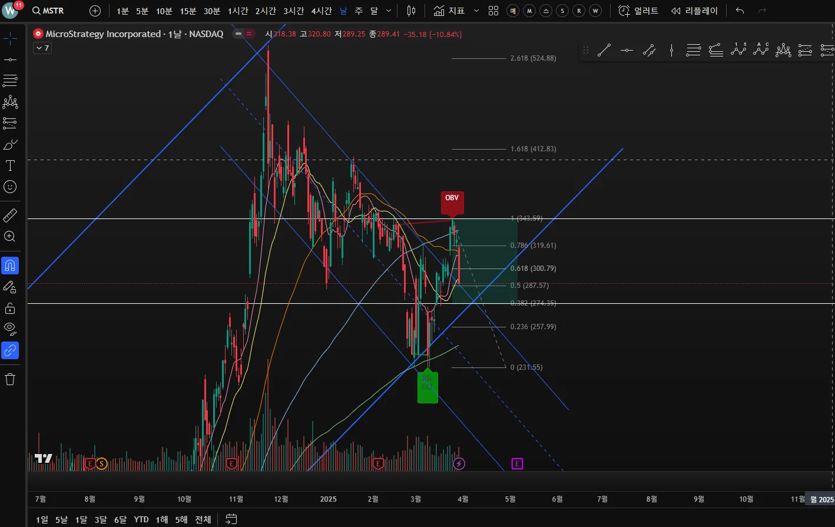This screenshot has height=527, width=835.
Task: Pick the vertical line in favorites toolbar
Action: pos(671,51)
